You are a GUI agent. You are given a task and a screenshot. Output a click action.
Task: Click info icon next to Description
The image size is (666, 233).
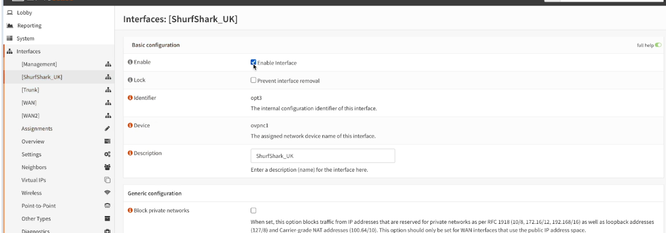click(130, 153)
